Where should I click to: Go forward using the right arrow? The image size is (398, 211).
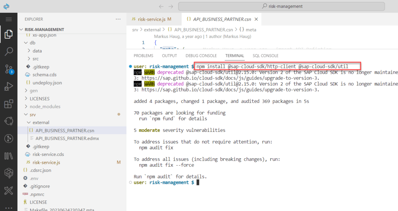point(171,6)
